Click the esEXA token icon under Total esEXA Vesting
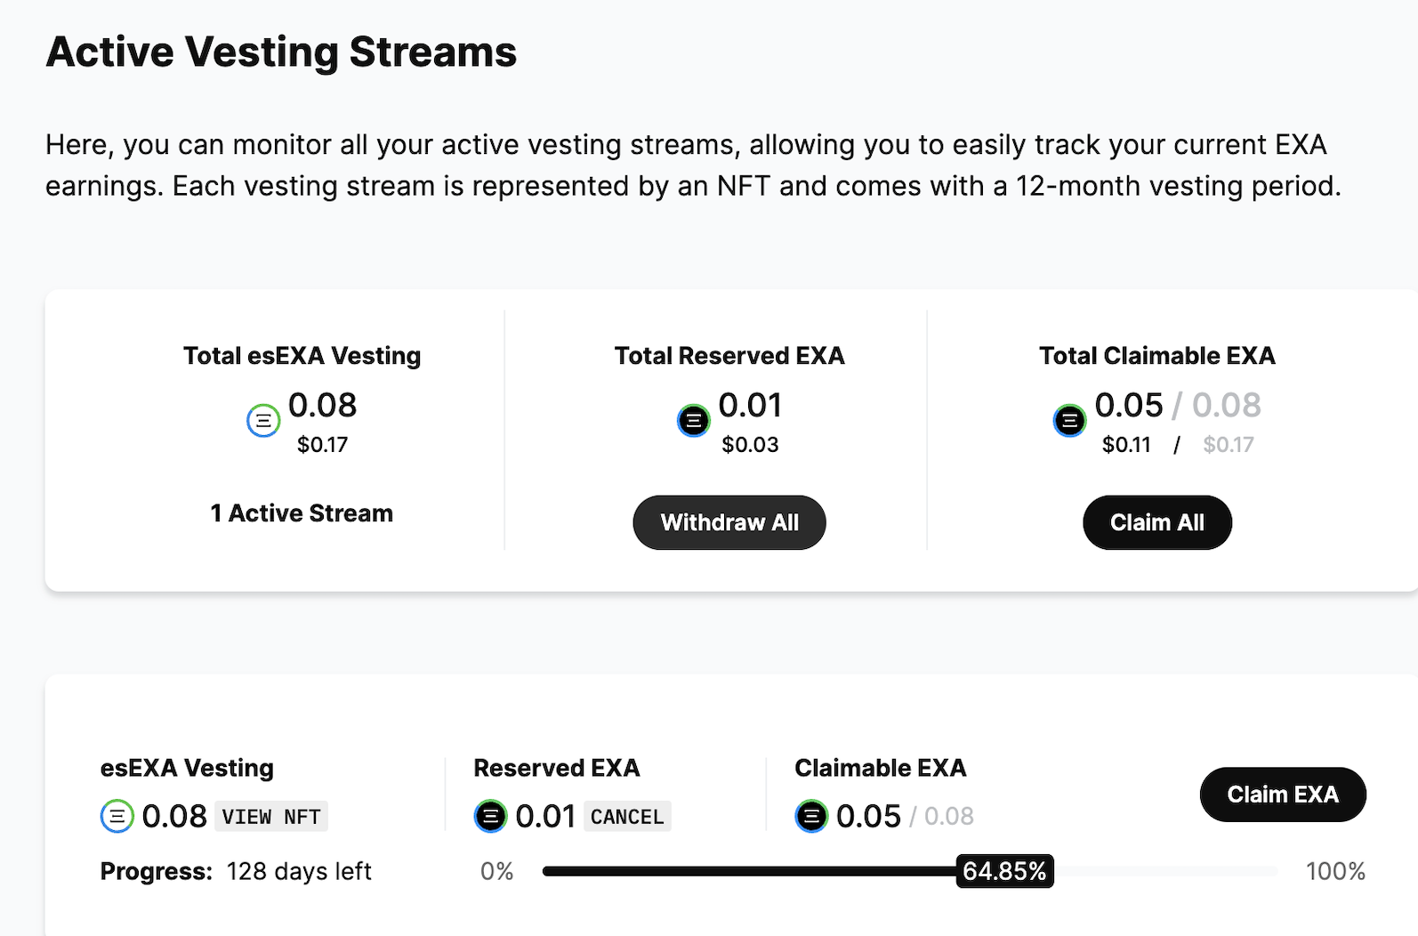Screen dimensions: 1418x936 tap(263, 420)
